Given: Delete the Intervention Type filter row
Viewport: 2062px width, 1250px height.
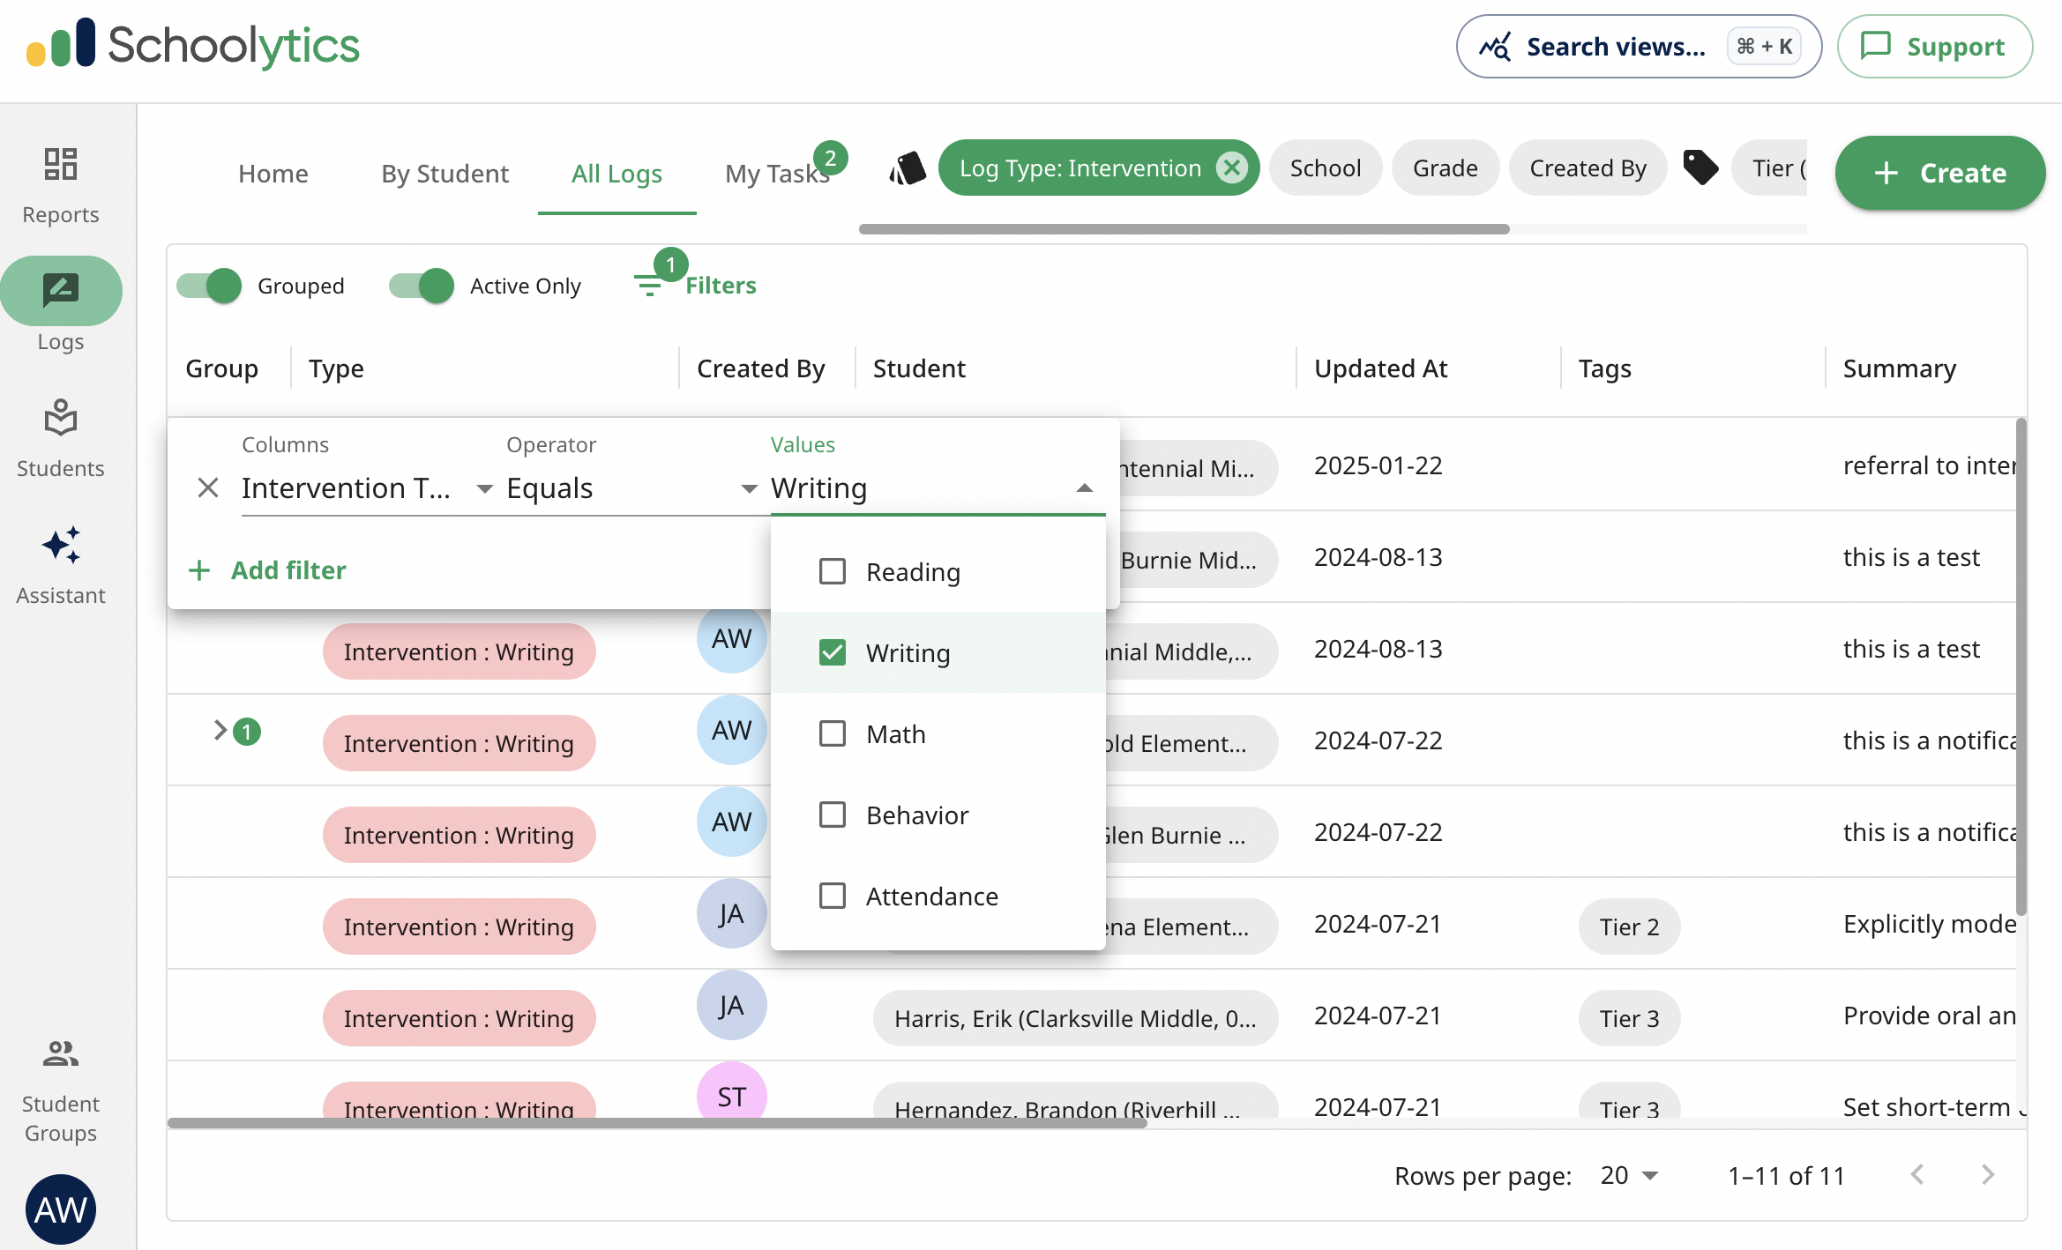Looking at the screenshot, I should 207,487.
